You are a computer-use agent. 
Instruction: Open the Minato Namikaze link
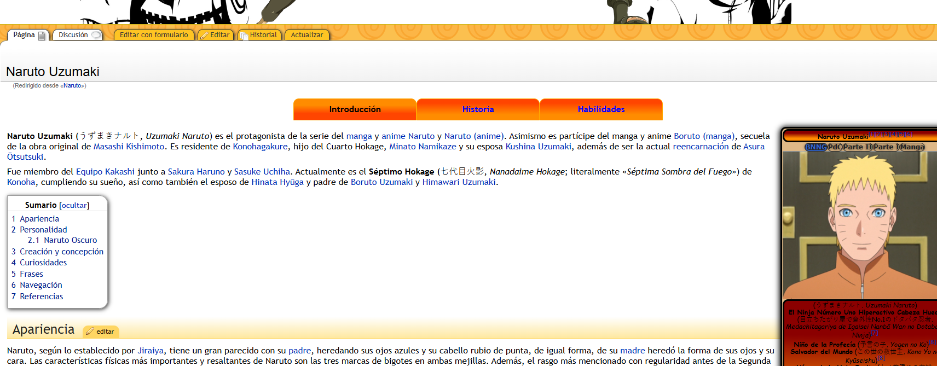(x=423, y=147)
